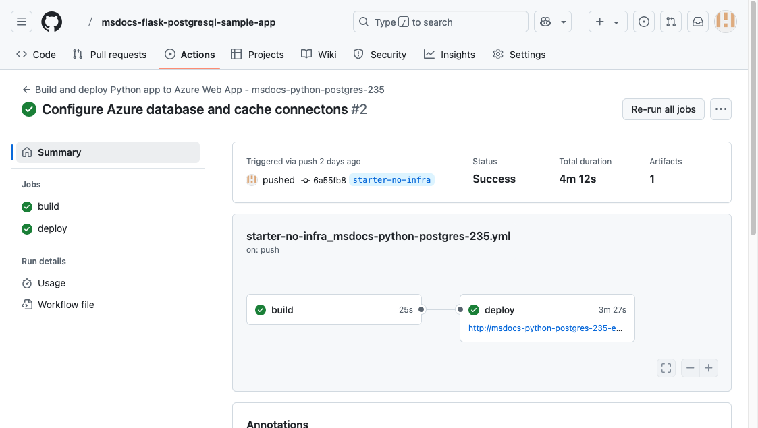Open the GitHub Octocat home logo
This screenshot has height=428, width=758.
51,21
